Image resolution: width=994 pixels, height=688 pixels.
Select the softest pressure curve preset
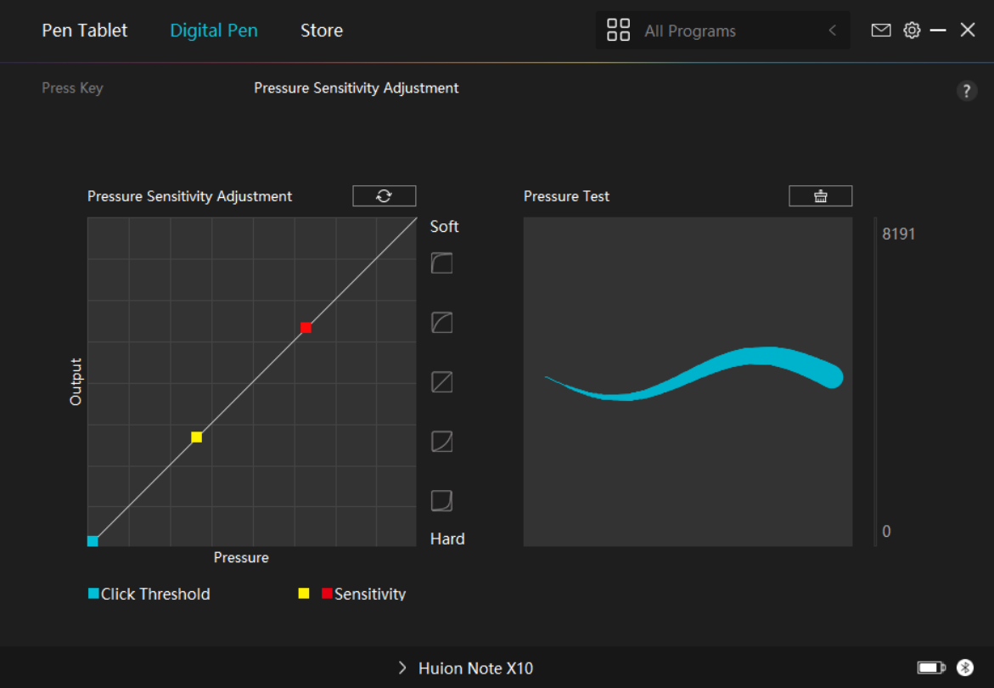pyautogui.click(x=441, y=263)
